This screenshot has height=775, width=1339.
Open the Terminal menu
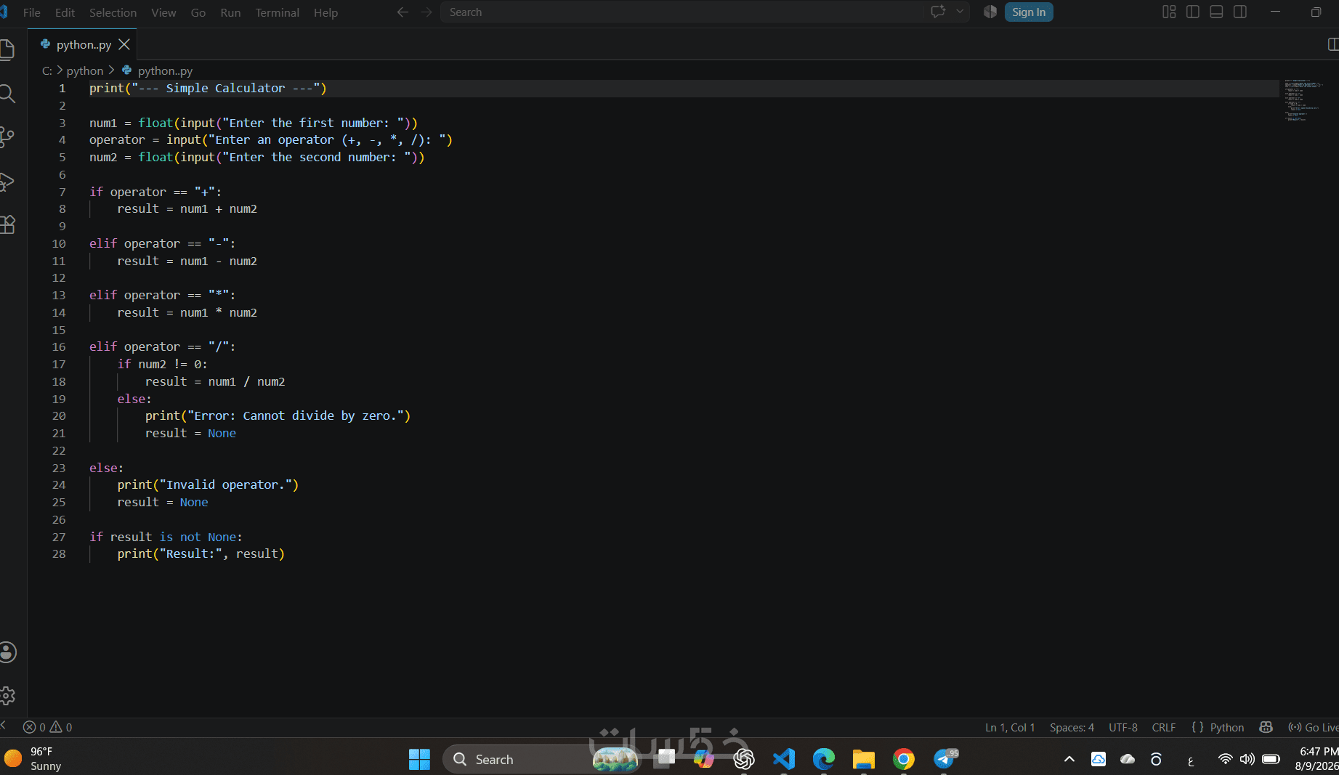tap(277, 12)
